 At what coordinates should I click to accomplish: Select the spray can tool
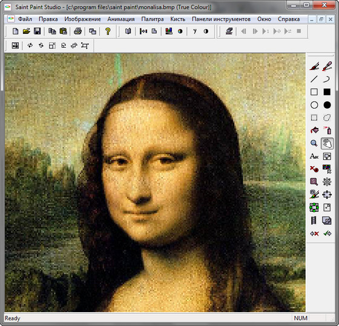327,130
